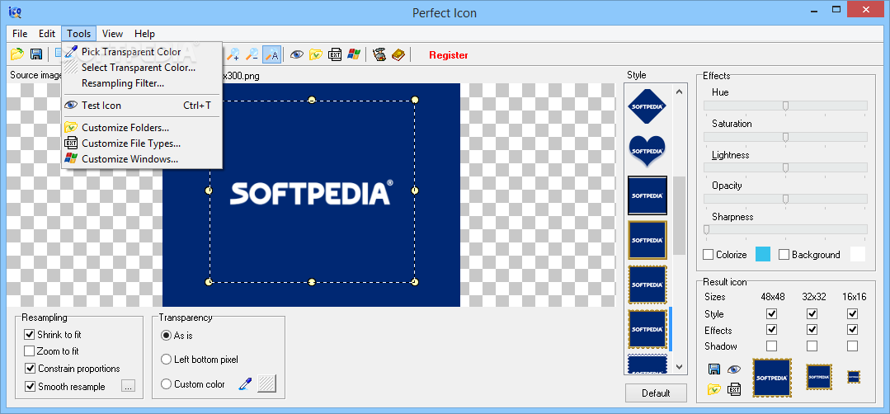Screen dimensions: 890x414
Task: Open Resampling Filter... from Tools menu
Action: (143, 83)
